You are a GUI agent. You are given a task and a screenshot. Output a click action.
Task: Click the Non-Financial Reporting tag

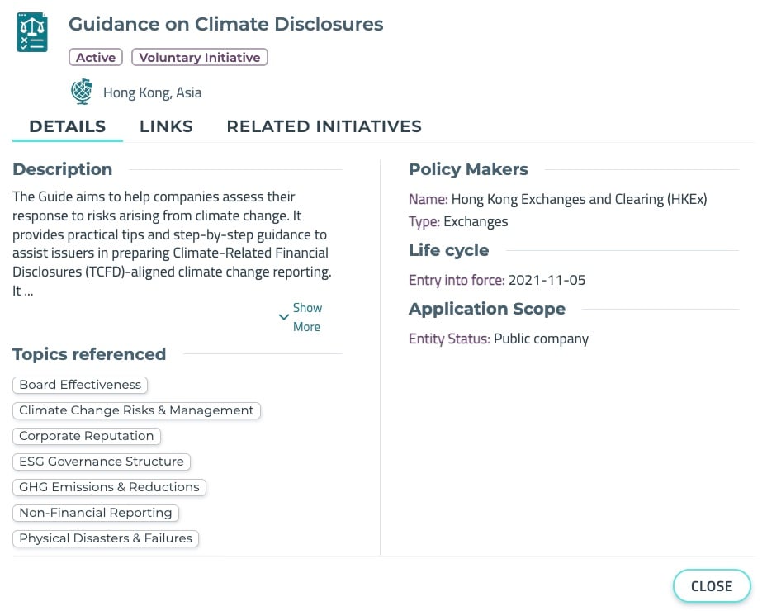(x=95, y=513)
